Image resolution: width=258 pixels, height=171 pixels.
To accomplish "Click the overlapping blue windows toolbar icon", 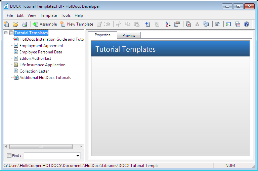I will coord(206,24).
